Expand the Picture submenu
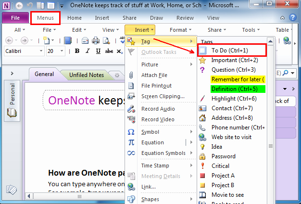Image resolution: width=301 pixels, height=204 pixels. point(161,64)
